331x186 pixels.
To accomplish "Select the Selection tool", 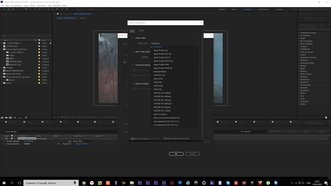I will click(9, 9).
